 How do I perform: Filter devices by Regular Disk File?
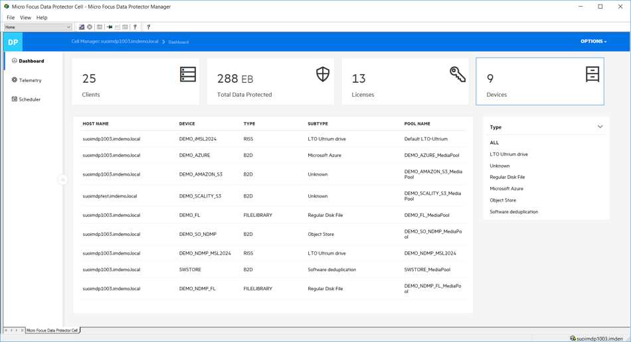click(507, 177)
